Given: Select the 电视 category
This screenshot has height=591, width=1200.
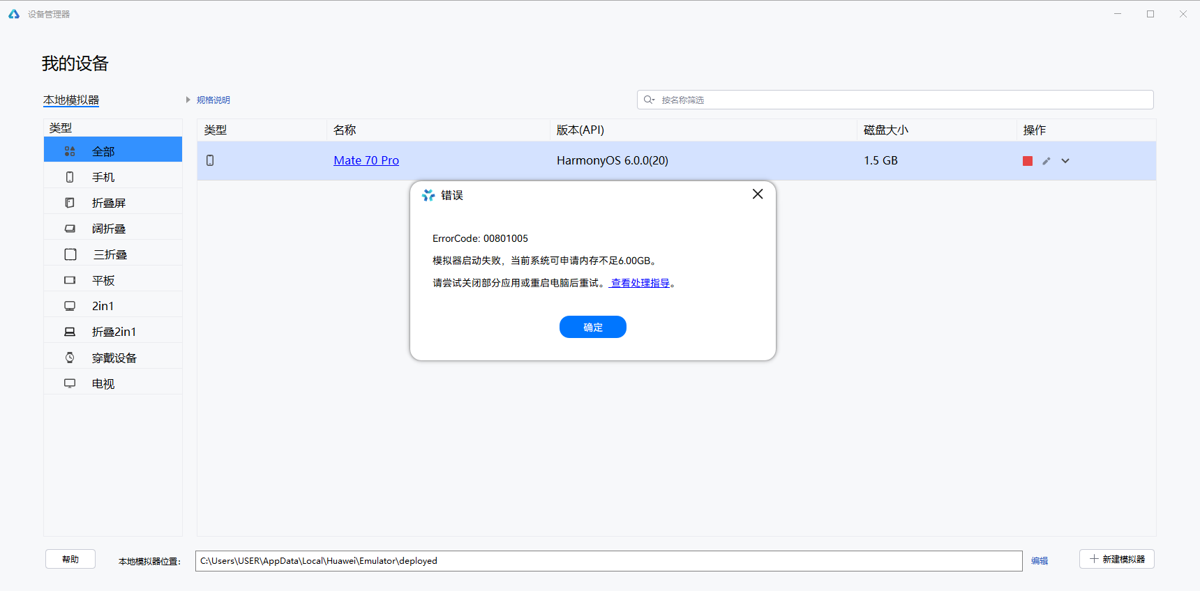Looking at the screenshot, I should [x=113, y=383].
